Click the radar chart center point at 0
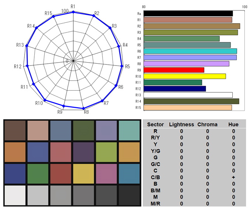249x208 pixels. 73,61
